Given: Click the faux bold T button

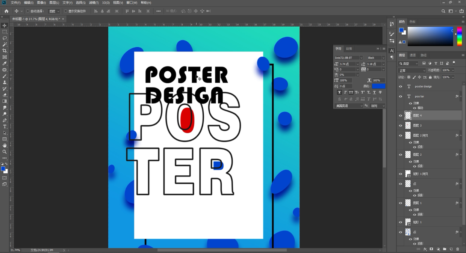Looking at the screenshot, I should pyautogui.click(x=339, y=92).
